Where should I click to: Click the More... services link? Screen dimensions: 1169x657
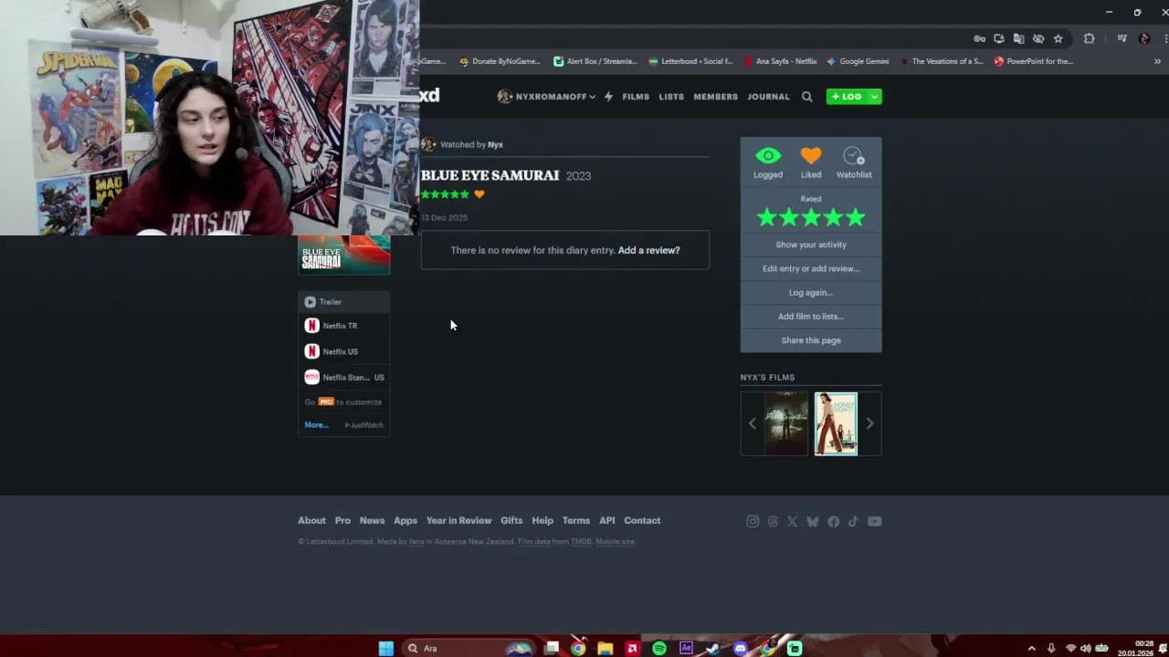[x=316, y=425]
